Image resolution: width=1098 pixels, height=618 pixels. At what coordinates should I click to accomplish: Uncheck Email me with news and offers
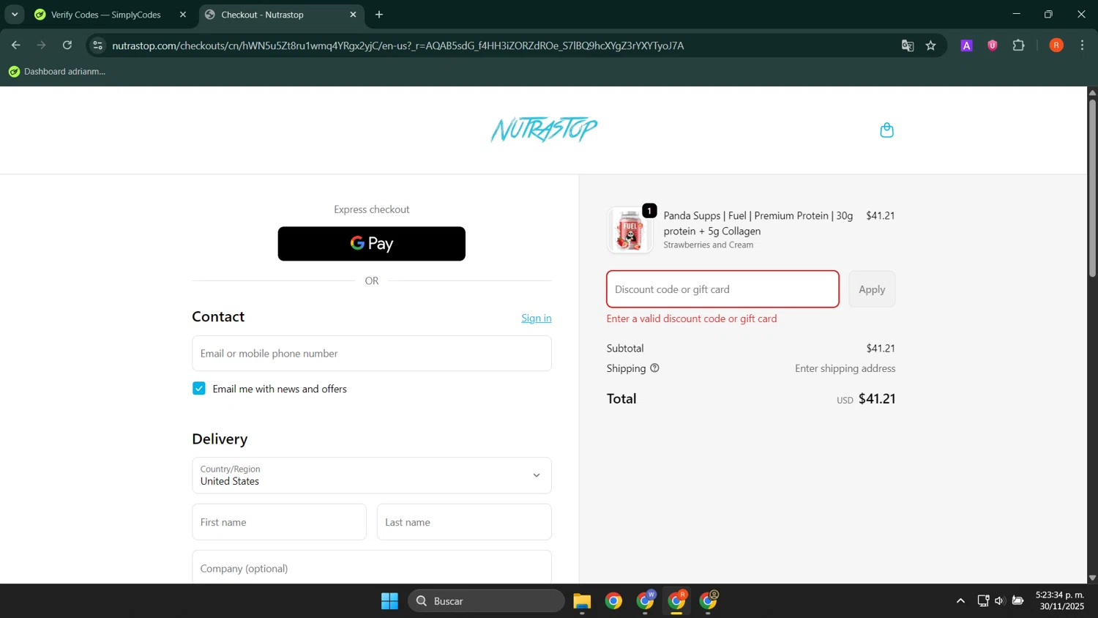point(199,388)
